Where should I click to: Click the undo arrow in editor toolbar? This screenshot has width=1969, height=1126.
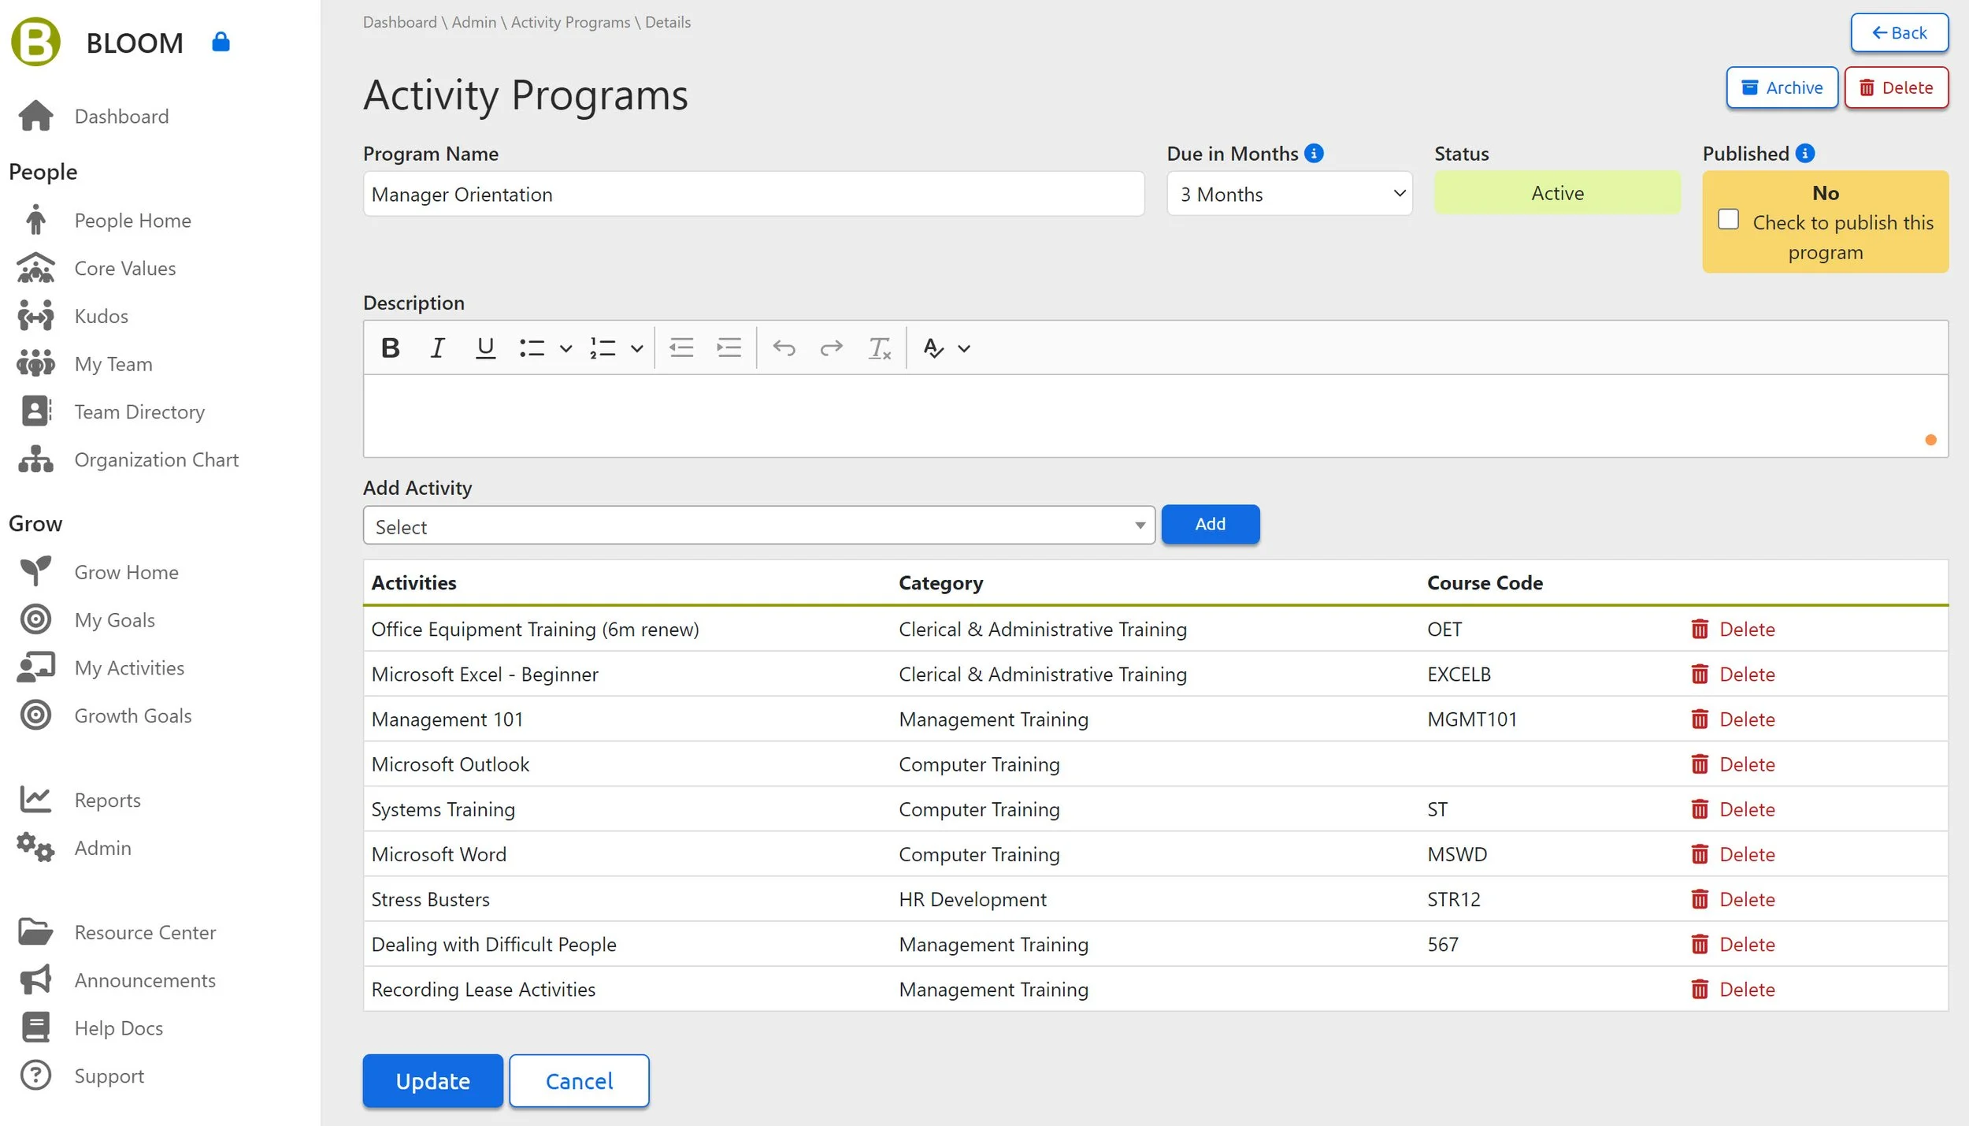(784, 347)
